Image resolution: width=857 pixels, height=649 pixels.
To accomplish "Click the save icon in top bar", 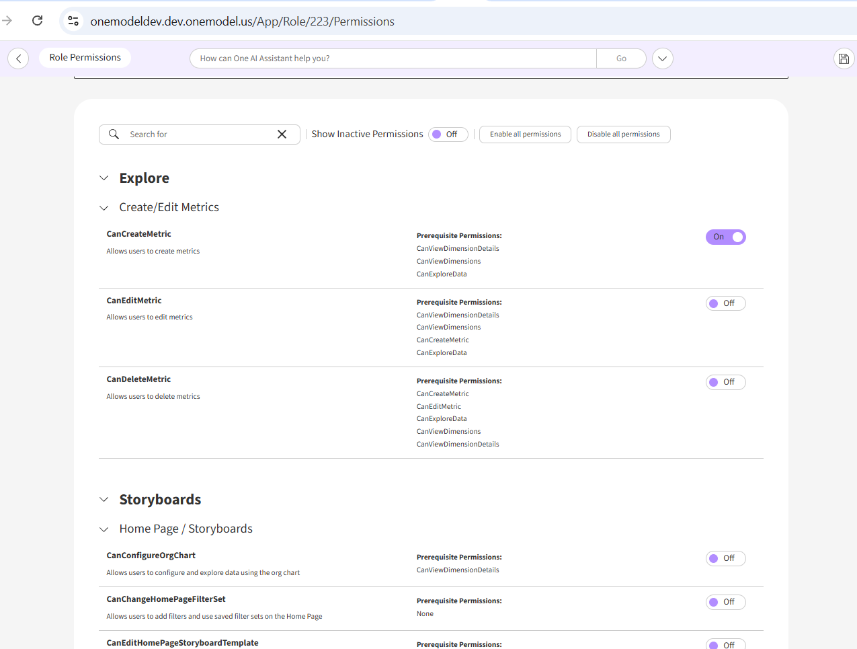I will [844, 59].
